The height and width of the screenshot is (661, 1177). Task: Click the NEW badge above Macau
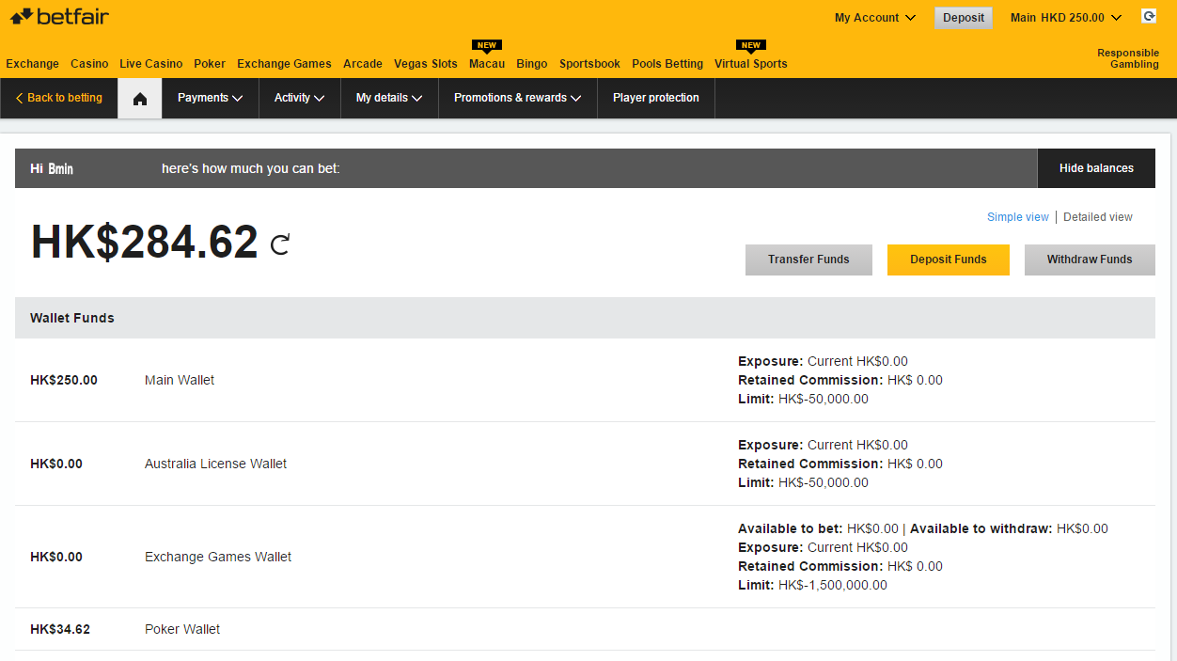click(x=487, y=45)
